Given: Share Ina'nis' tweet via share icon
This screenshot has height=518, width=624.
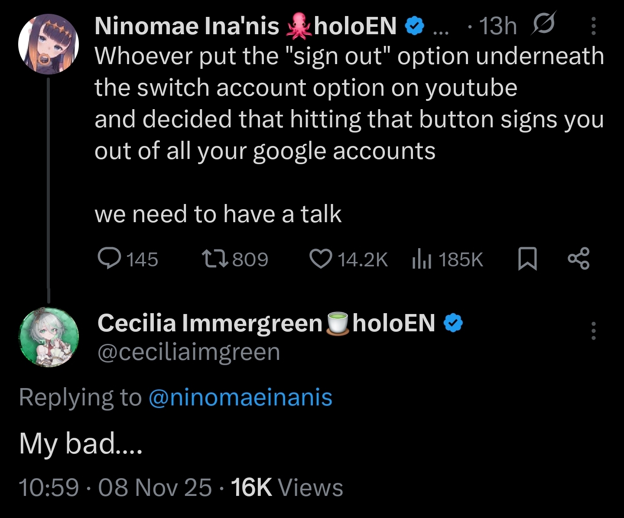Looking at the screenshot, I should point(578,259).
